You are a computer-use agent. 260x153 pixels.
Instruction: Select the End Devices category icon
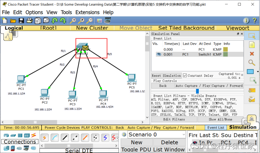click(x=6, y=148)
